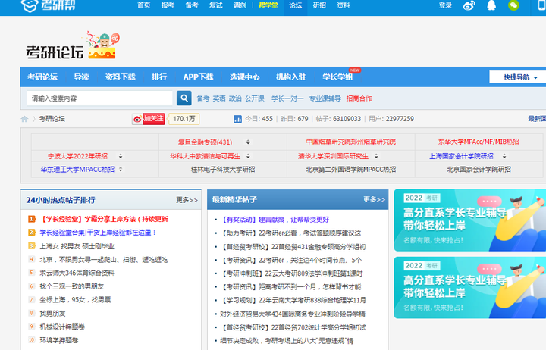546x350 pixels.
Task: Expand arrow beside 上海国家会计学院研招
Action: [x=504, y=156]
